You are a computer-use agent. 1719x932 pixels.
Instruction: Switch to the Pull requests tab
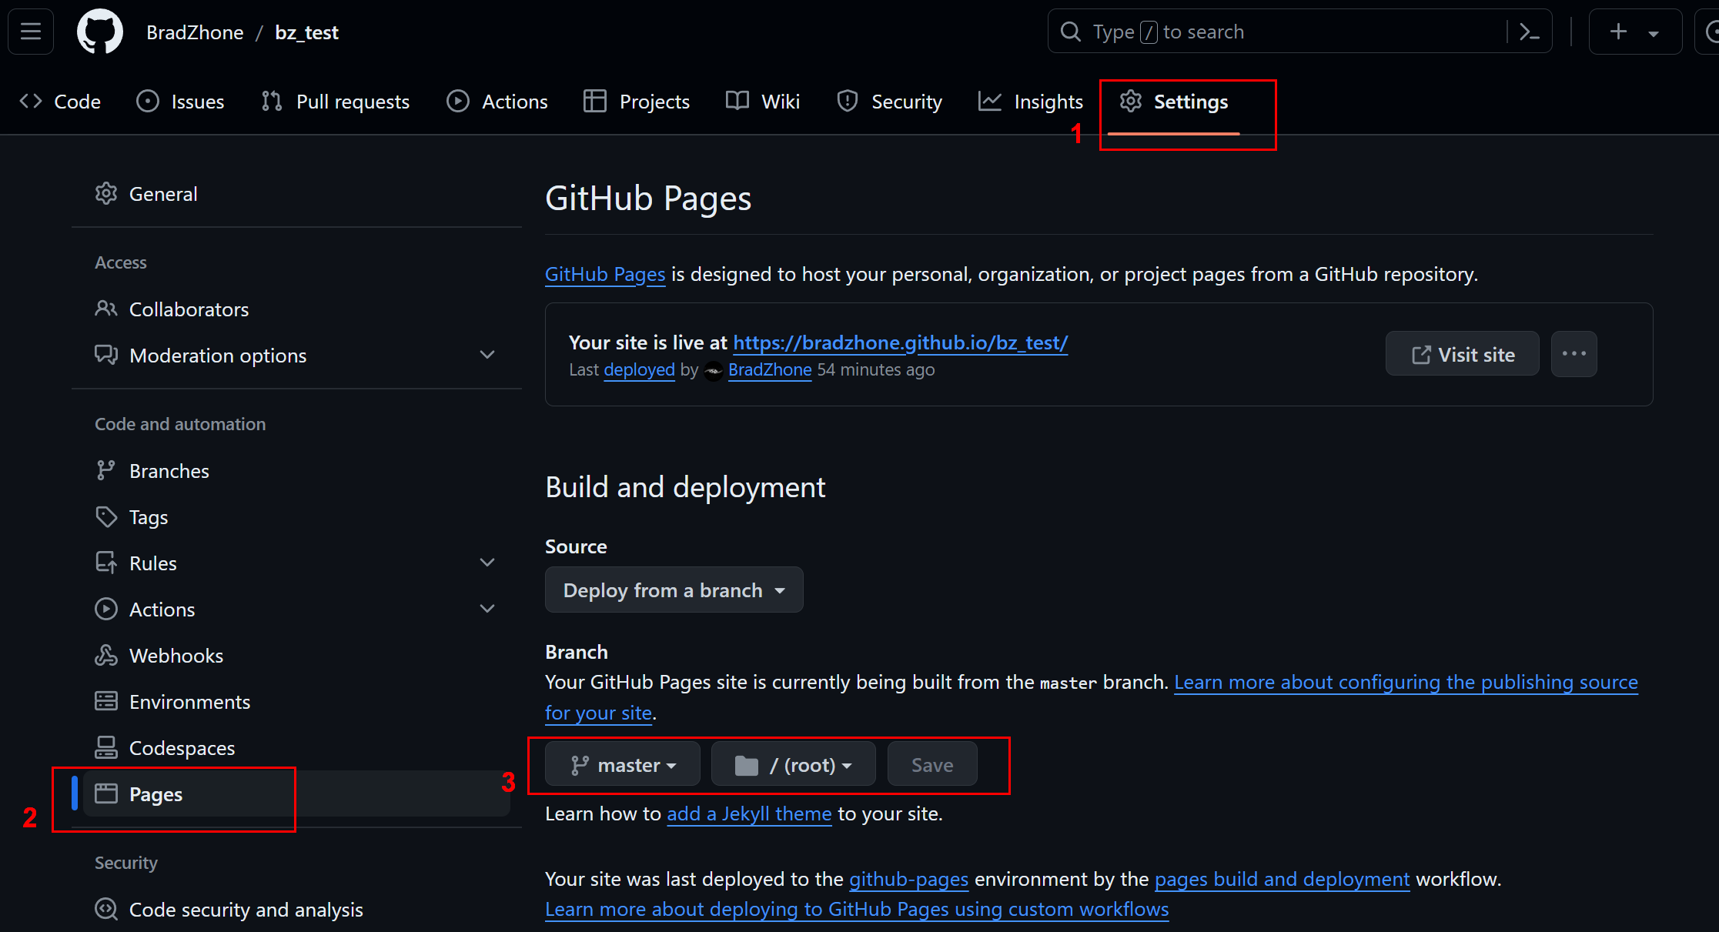pyautogui.click(x=336, y=102)
